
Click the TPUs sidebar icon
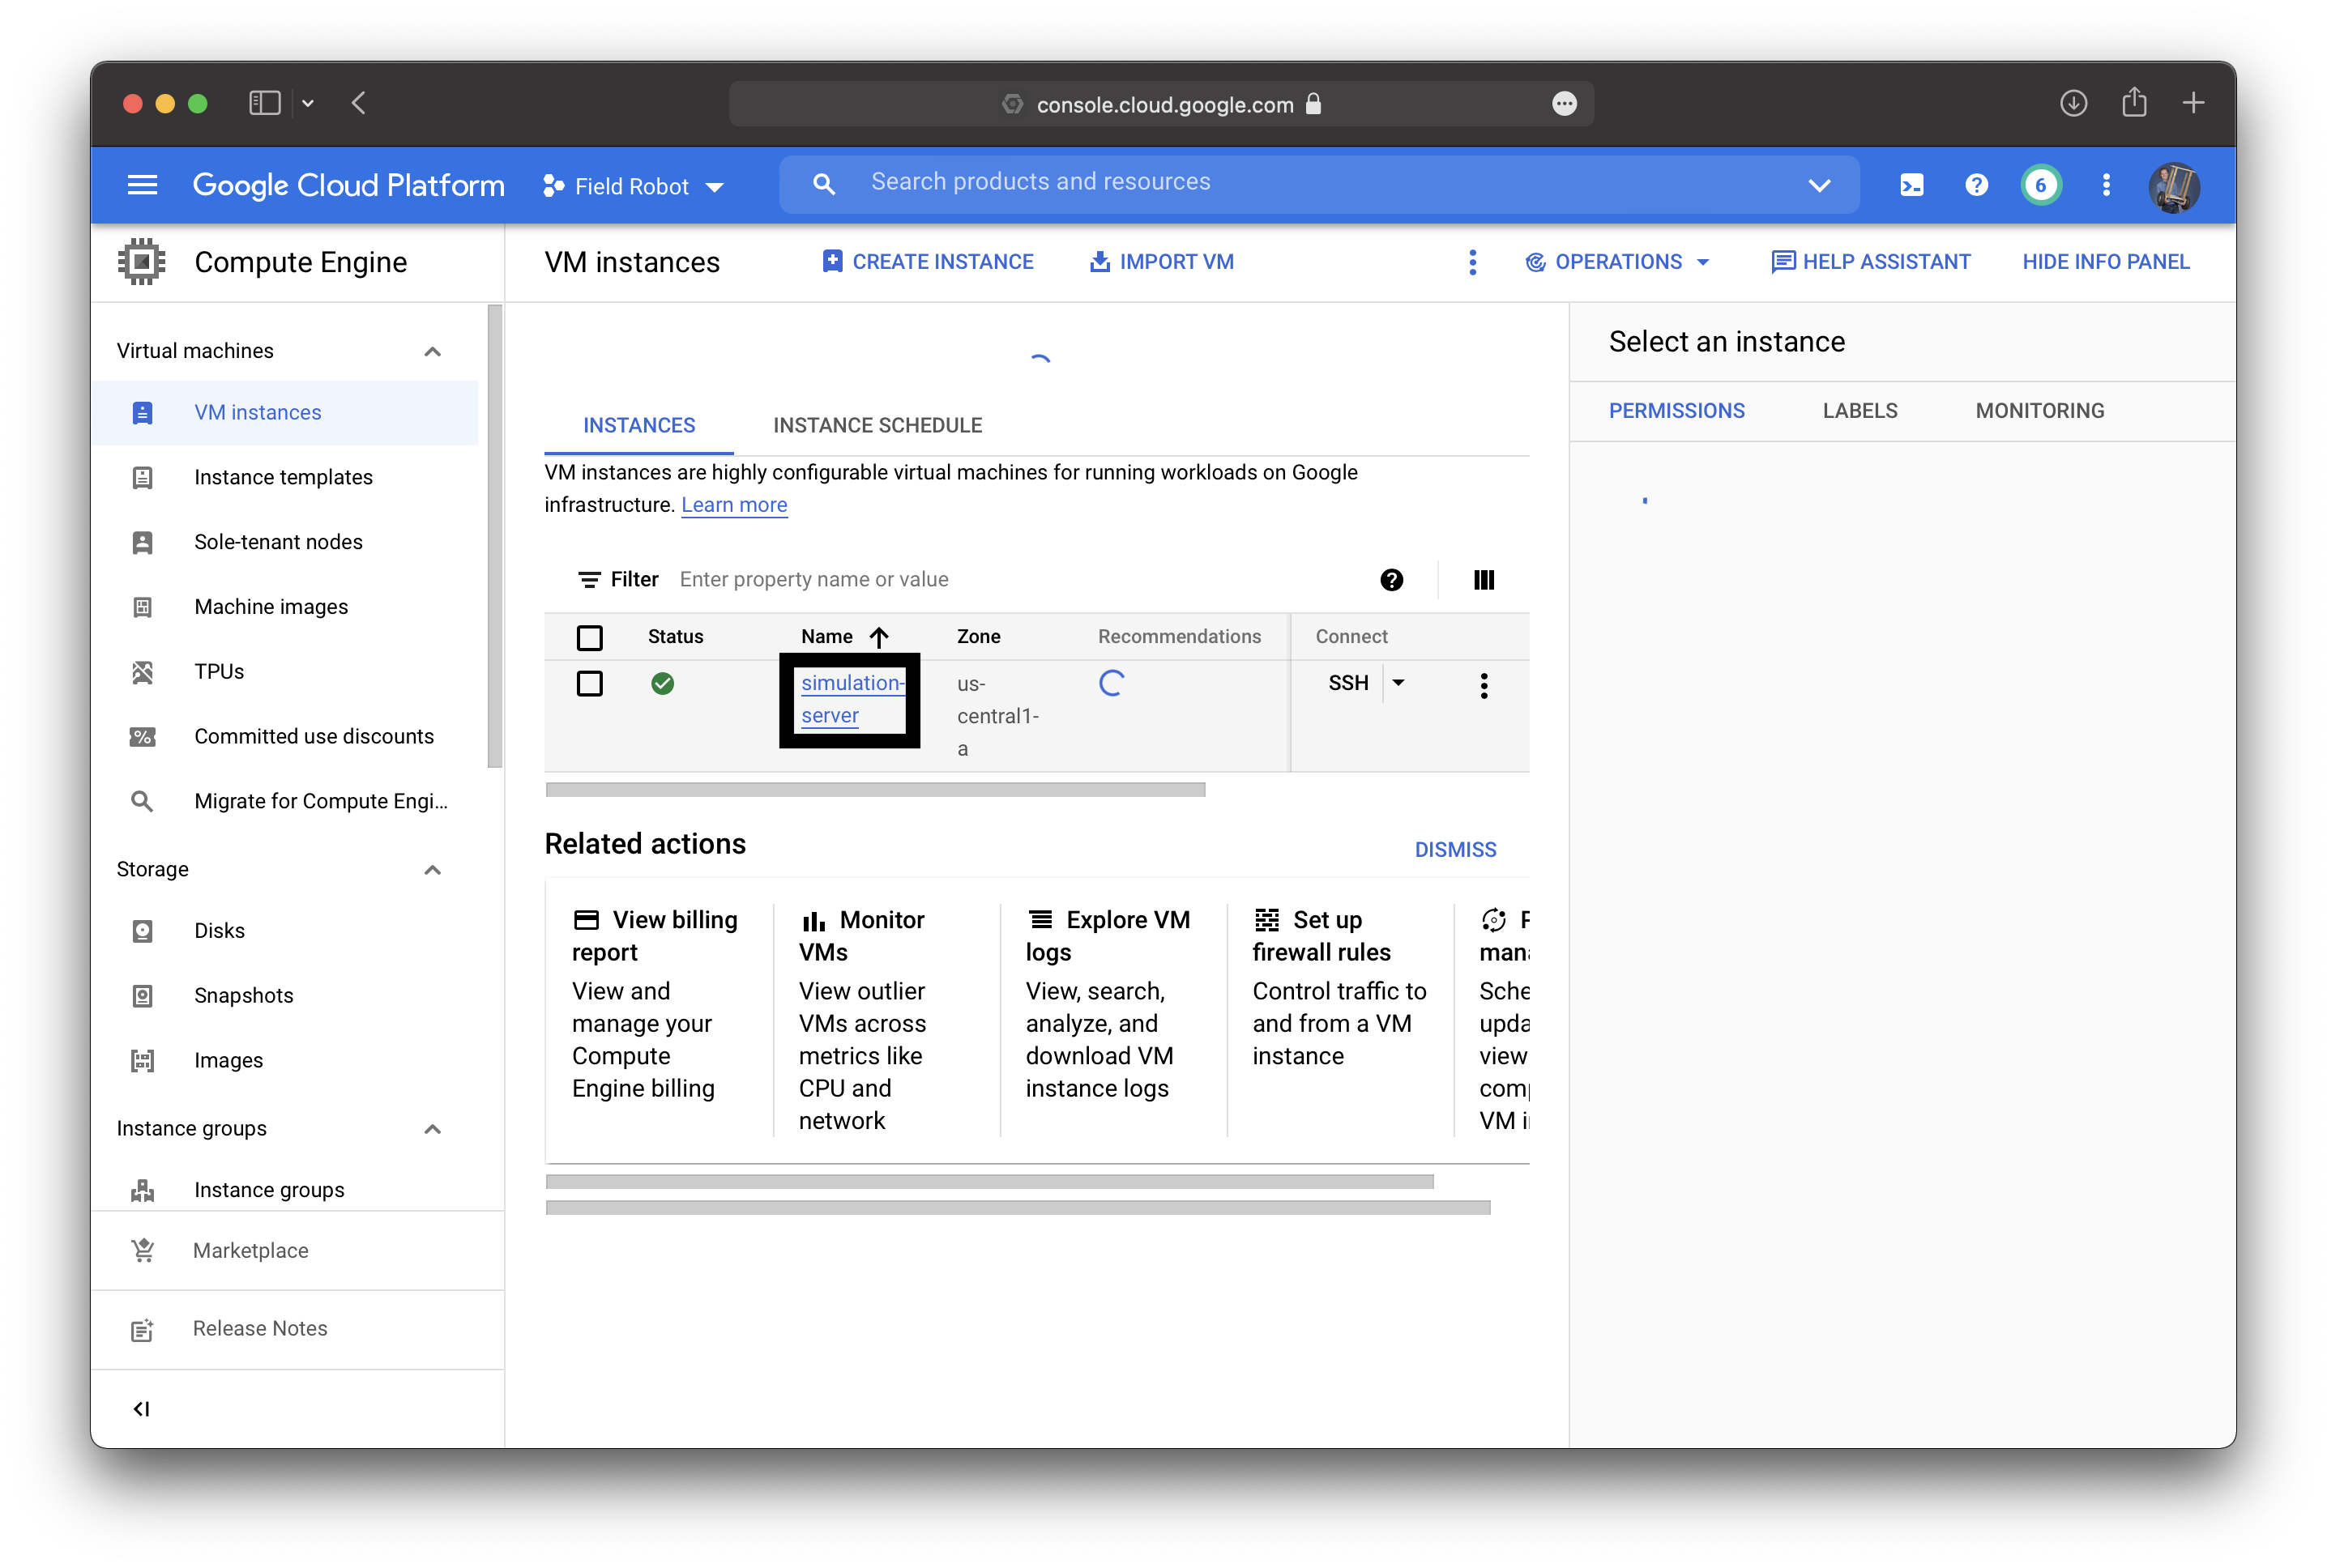pos(142,672)
